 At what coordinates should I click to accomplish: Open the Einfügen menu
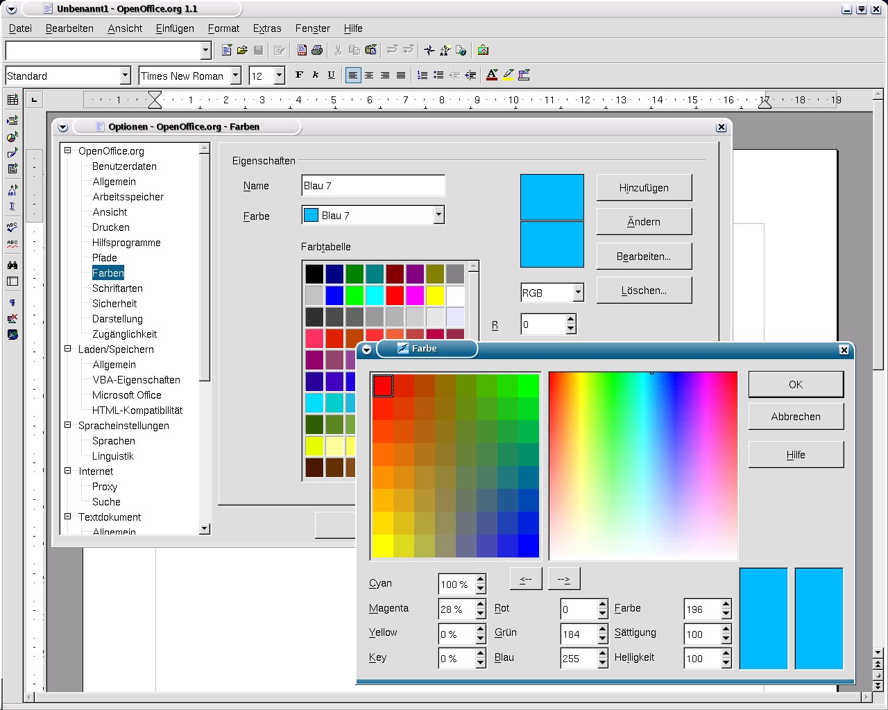[175, 28]
